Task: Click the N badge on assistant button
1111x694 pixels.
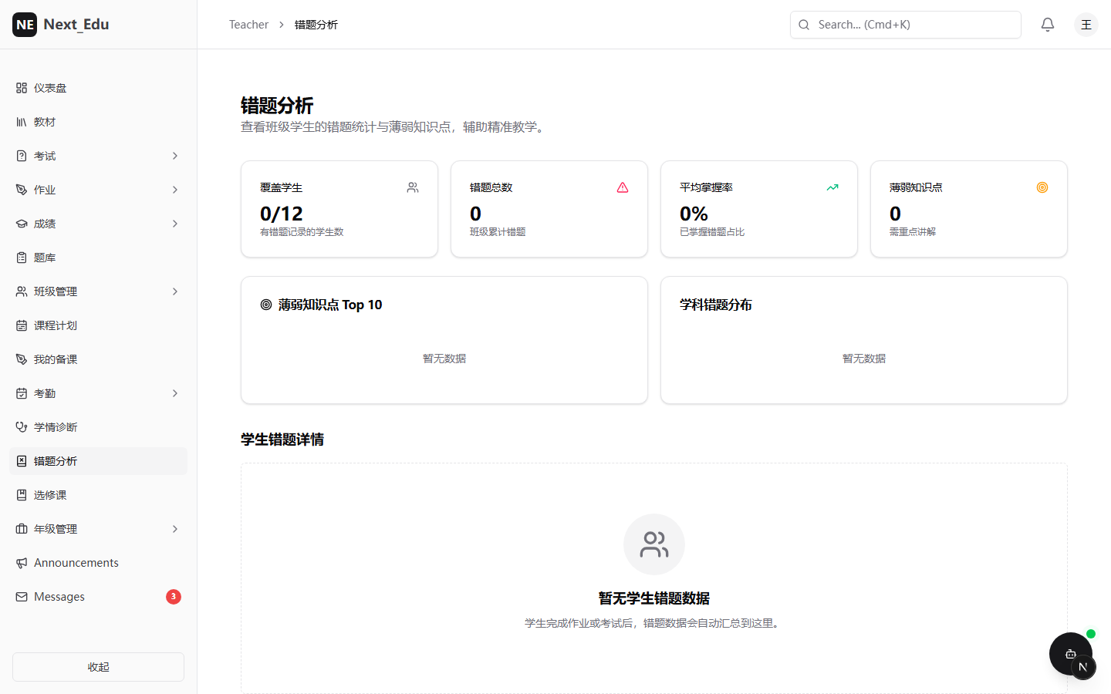Action: click(1083, 667)
